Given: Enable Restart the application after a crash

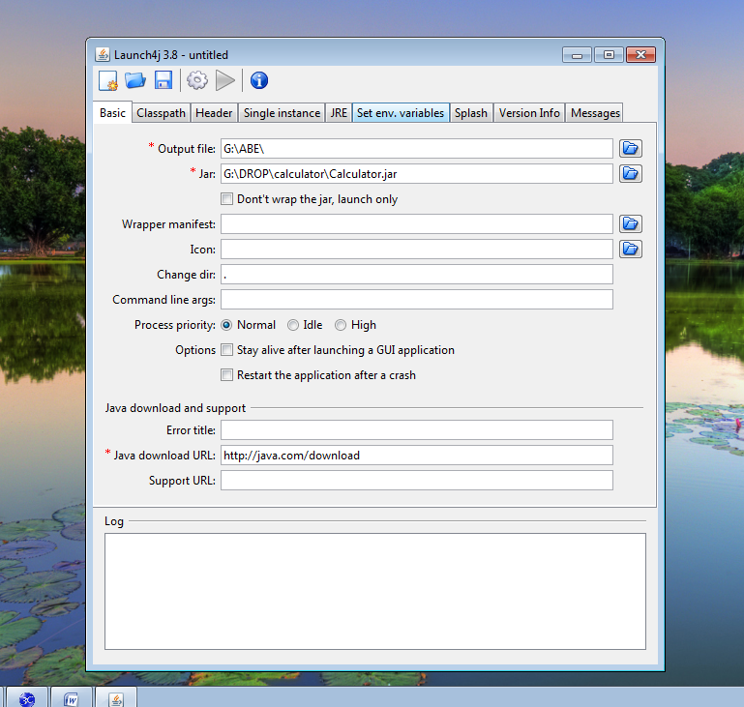Looking at the screenshot, I should pos(226,375).
